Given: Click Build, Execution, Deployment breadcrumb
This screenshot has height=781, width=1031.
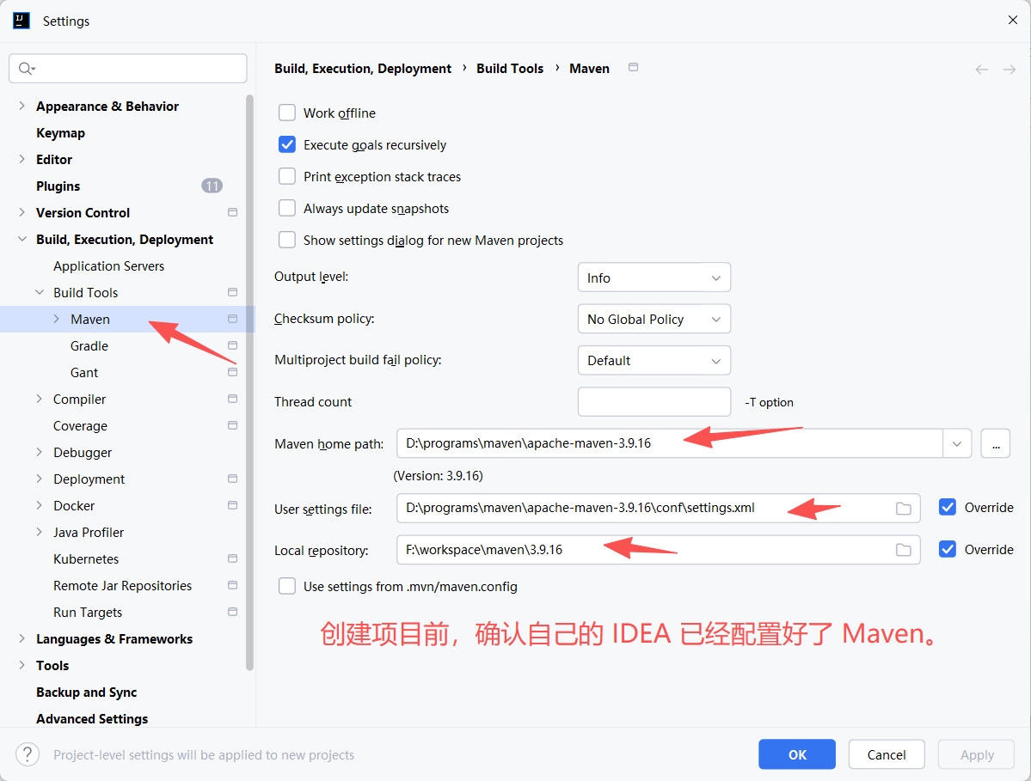Looking at the screenshot, I should (363, 69).
